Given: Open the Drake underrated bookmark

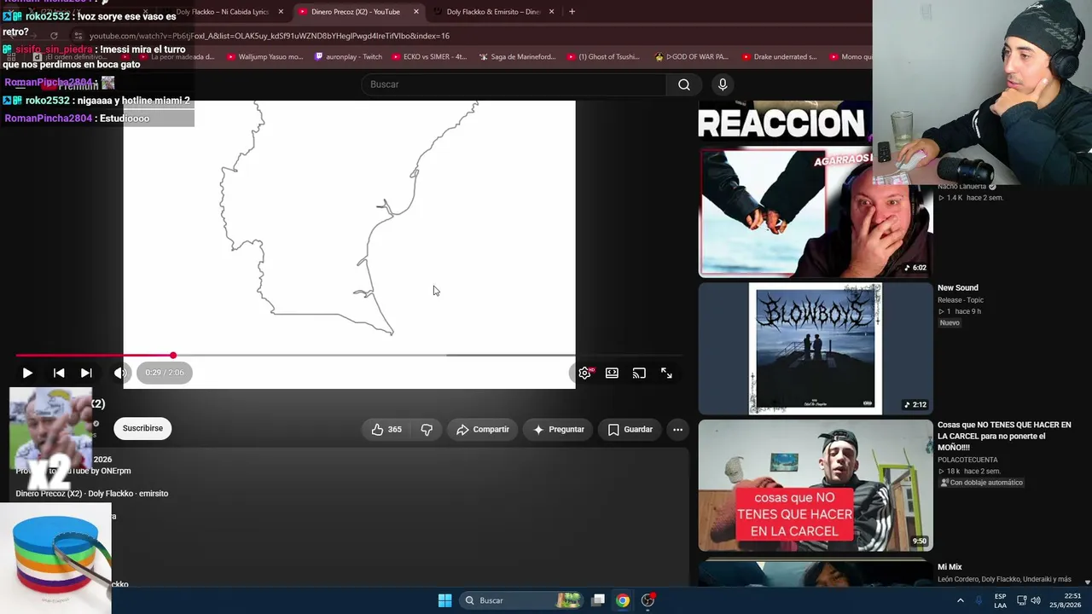Looking at the screenshot, I should pyautogui.click(x=780, y=57).
